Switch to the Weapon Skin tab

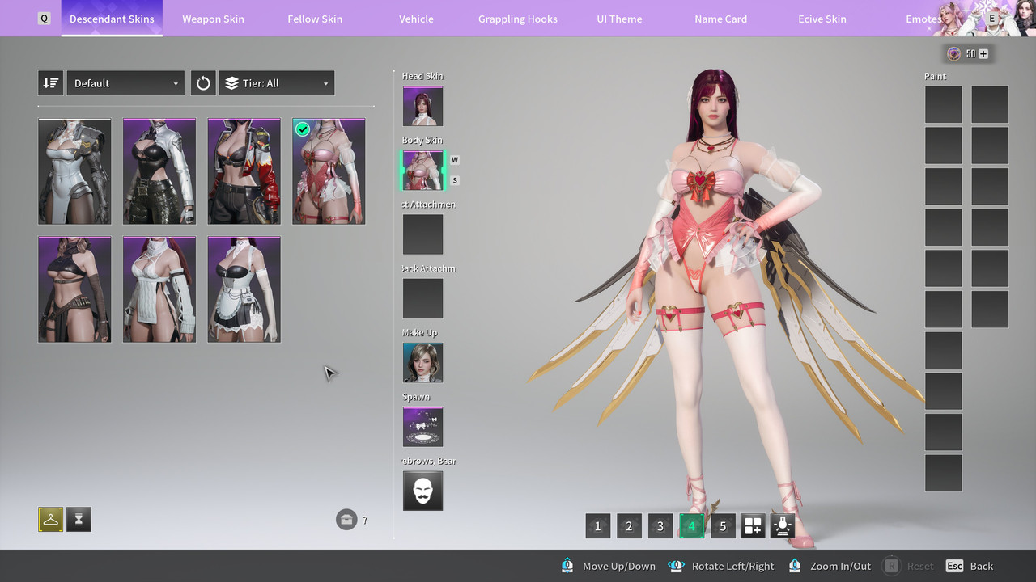pos(213,19)
